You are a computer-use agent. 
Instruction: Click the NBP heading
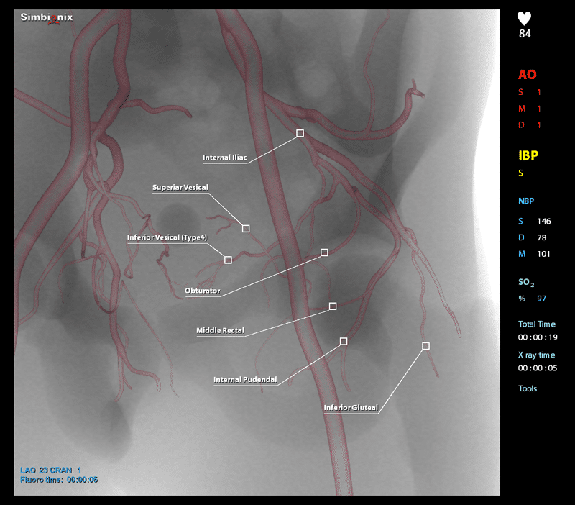526,201
